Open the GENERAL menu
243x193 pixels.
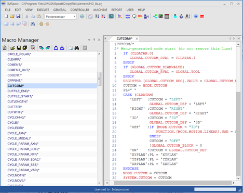pyautogui.click(x=60, y=10)
